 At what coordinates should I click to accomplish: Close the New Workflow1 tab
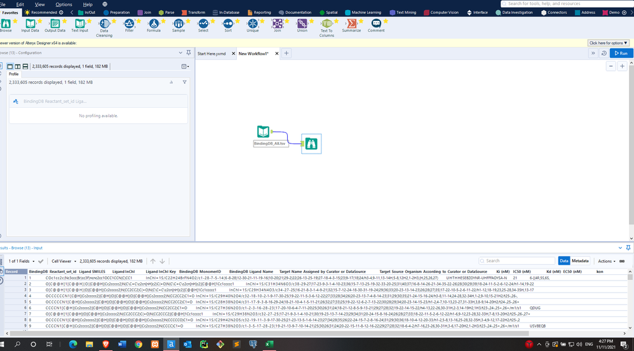[x=277, y=53]
